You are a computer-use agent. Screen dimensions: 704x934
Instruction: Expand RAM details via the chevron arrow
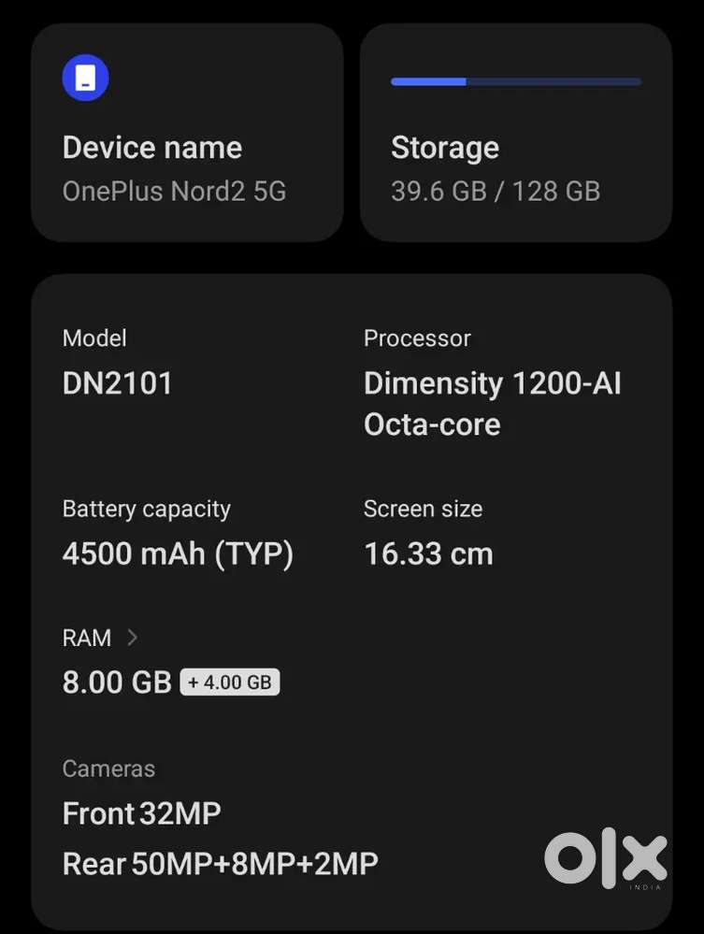click(x=132, y=638)
